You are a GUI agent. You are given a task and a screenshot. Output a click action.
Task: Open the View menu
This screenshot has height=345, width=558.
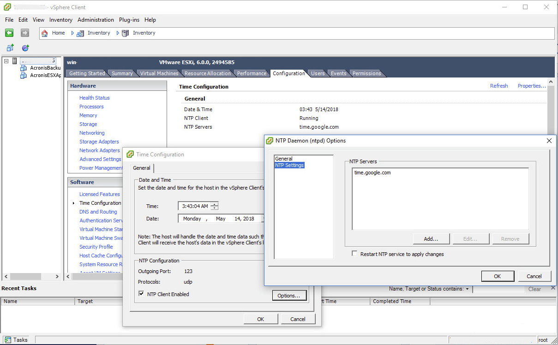39,20
